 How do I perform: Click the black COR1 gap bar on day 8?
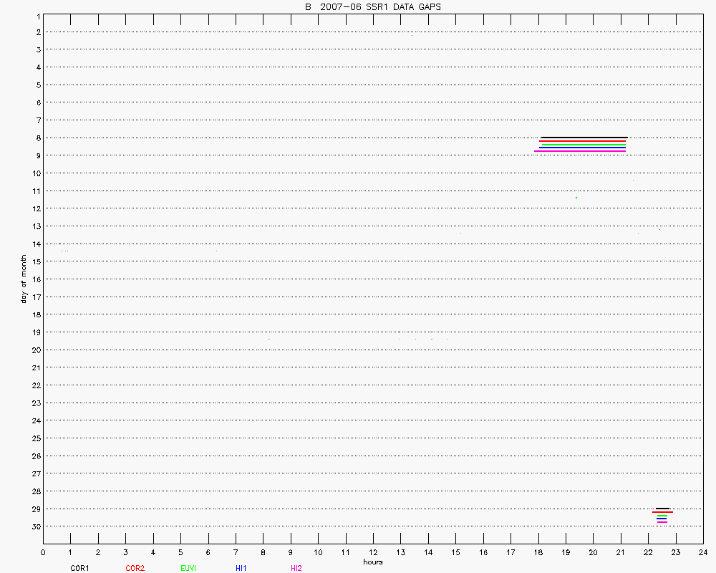[x=584, y=137]
